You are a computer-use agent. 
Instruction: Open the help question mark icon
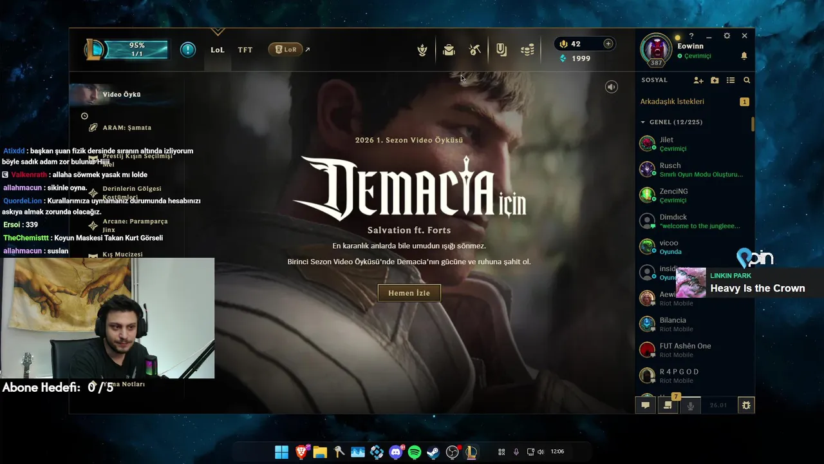coord(691,36)
